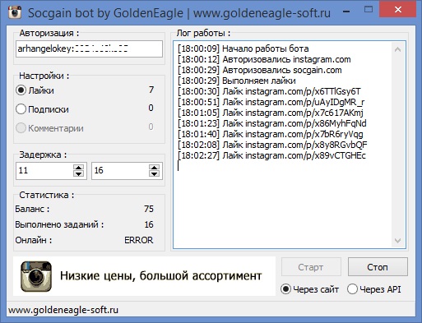Increase the first delay value of 11
The width and height of the screenshot is (422, 323).
(78, 168)
